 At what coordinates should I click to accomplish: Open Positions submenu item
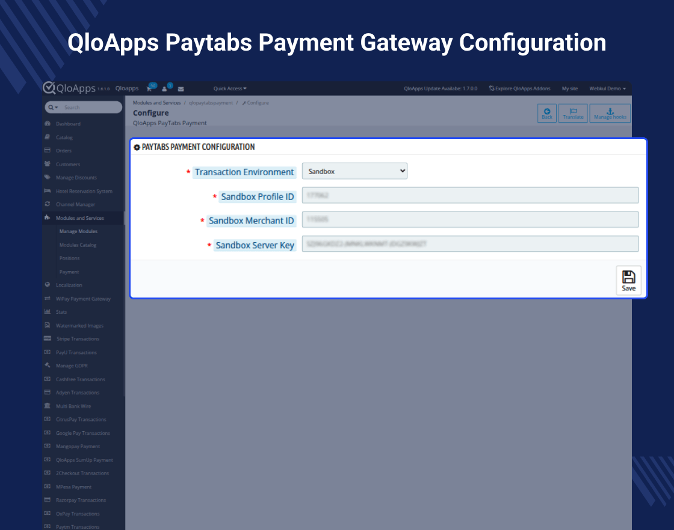69,258
